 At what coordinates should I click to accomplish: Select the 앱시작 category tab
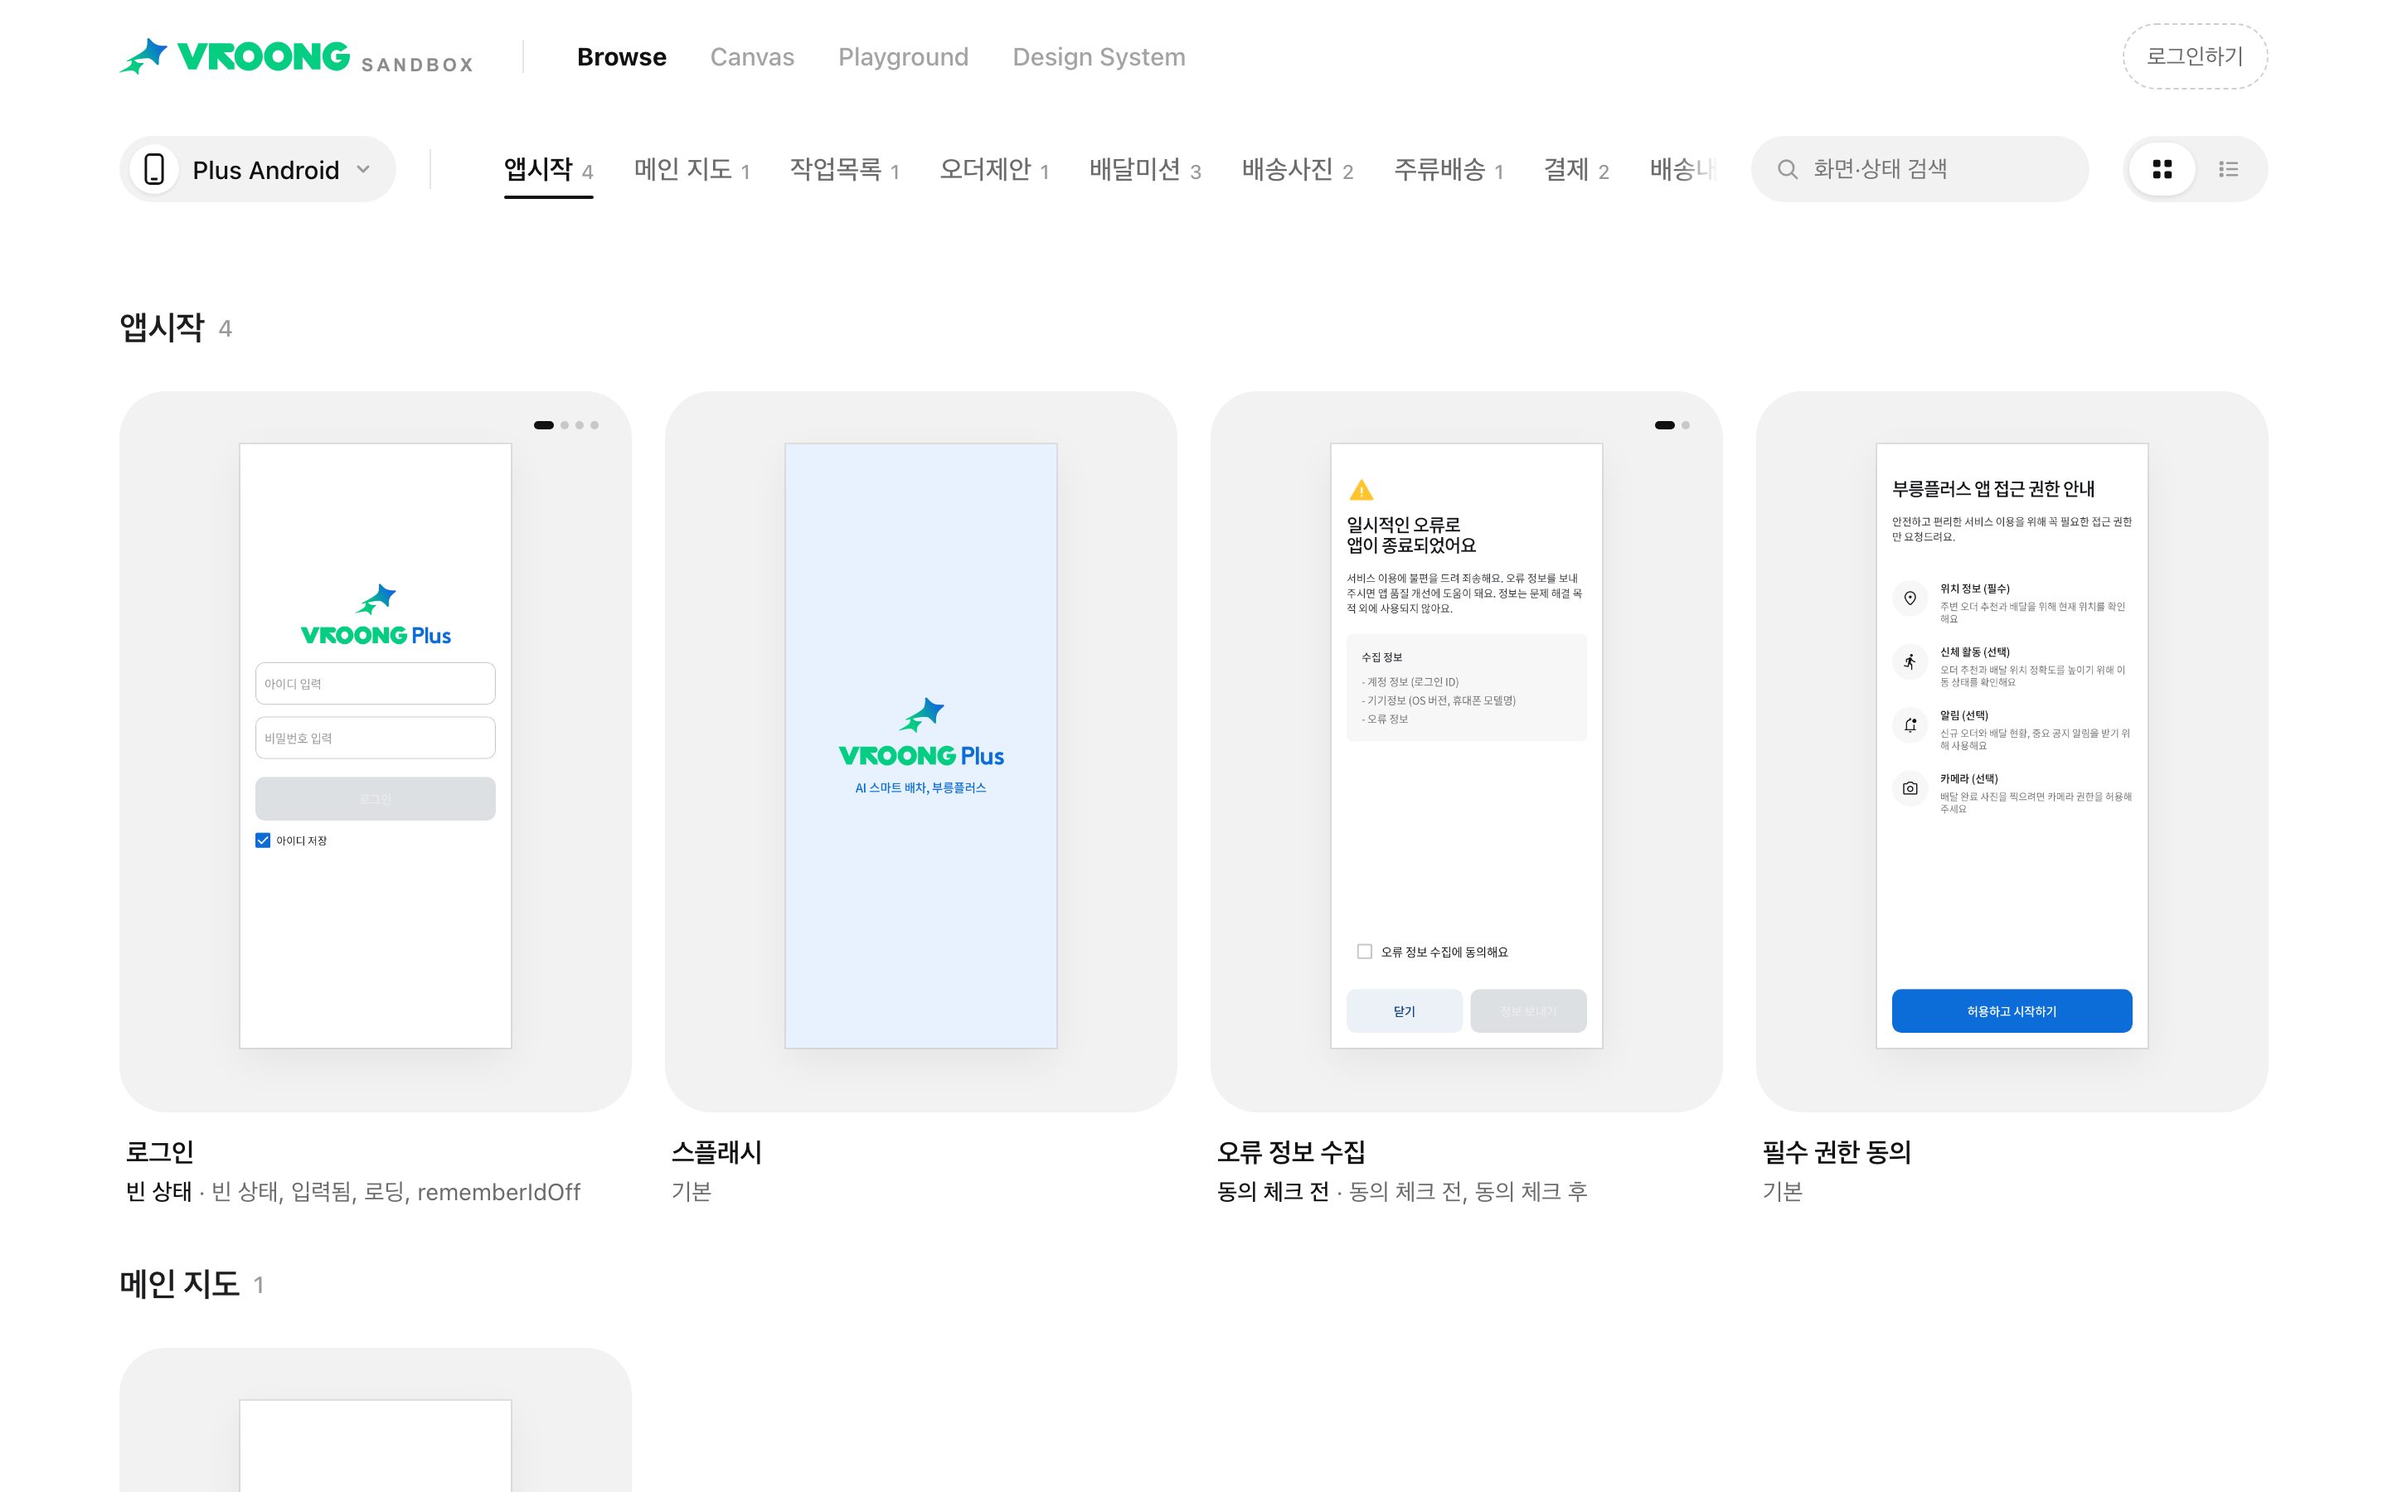547,170
